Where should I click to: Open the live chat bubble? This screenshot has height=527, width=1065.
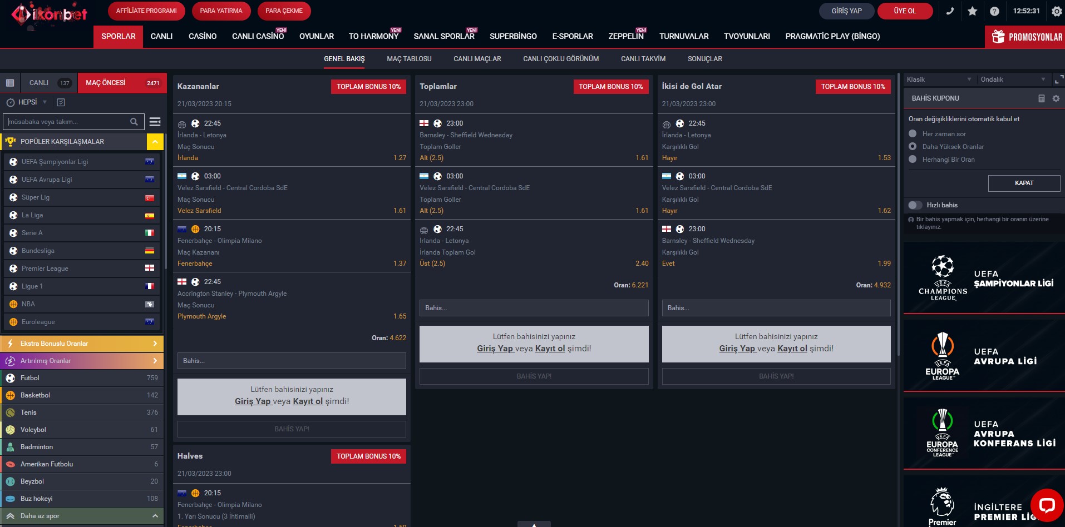pyautogui.click(x=1047, y=505)
